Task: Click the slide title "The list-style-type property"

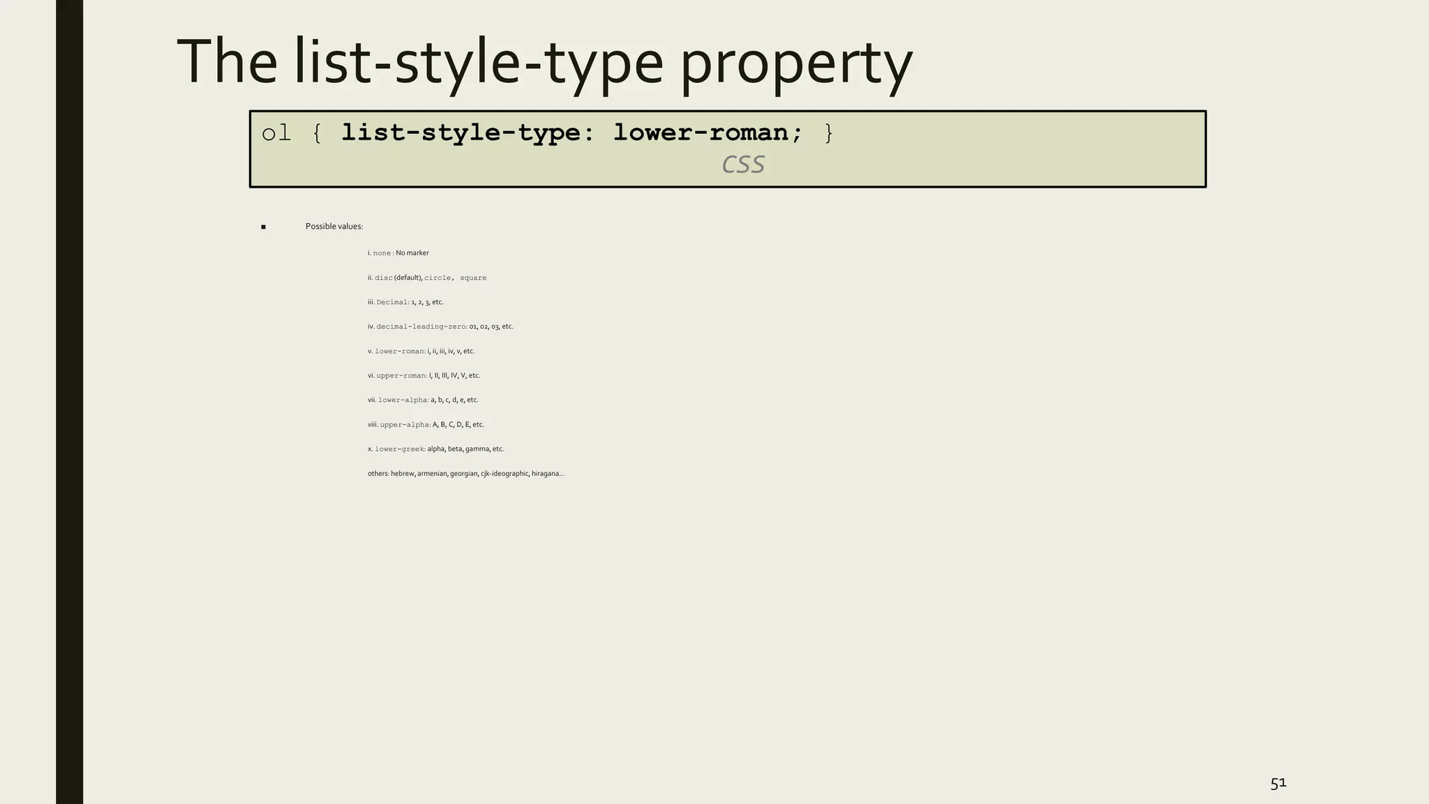Action: pos(544,63)
